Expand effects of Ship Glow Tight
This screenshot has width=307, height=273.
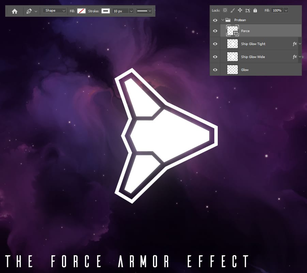(300, 44)
